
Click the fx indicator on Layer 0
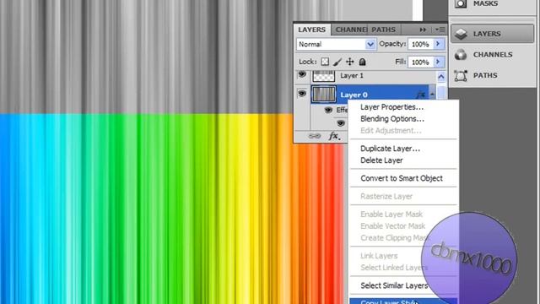pyautogui.click(x=420, y=95)
